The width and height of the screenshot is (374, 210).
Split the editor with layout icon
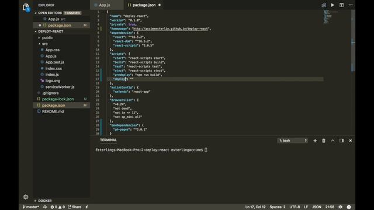click(x=341, y=5)
